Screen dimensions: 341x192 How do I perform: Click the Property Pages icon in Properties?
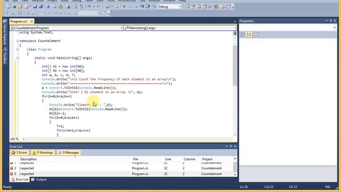click(257, 34)
